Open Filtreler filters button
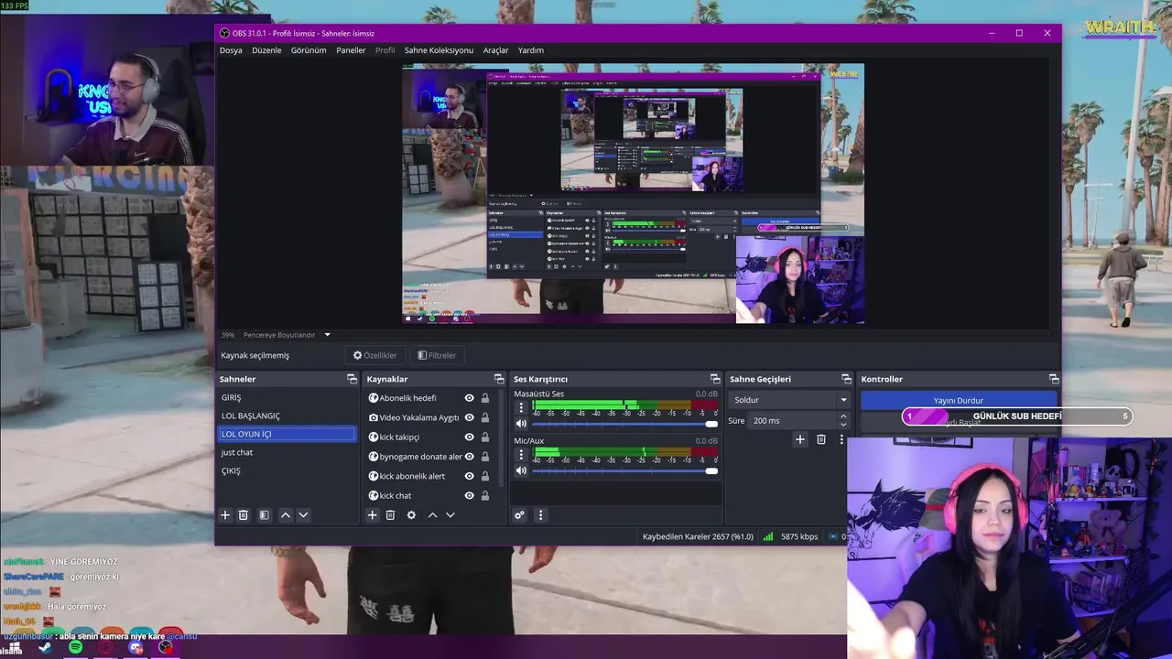 437,355
